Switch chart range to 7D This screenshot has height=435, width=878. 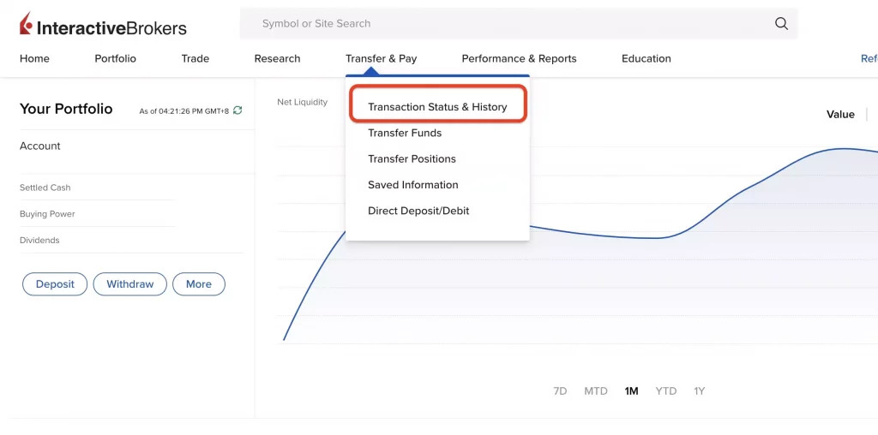560,391
